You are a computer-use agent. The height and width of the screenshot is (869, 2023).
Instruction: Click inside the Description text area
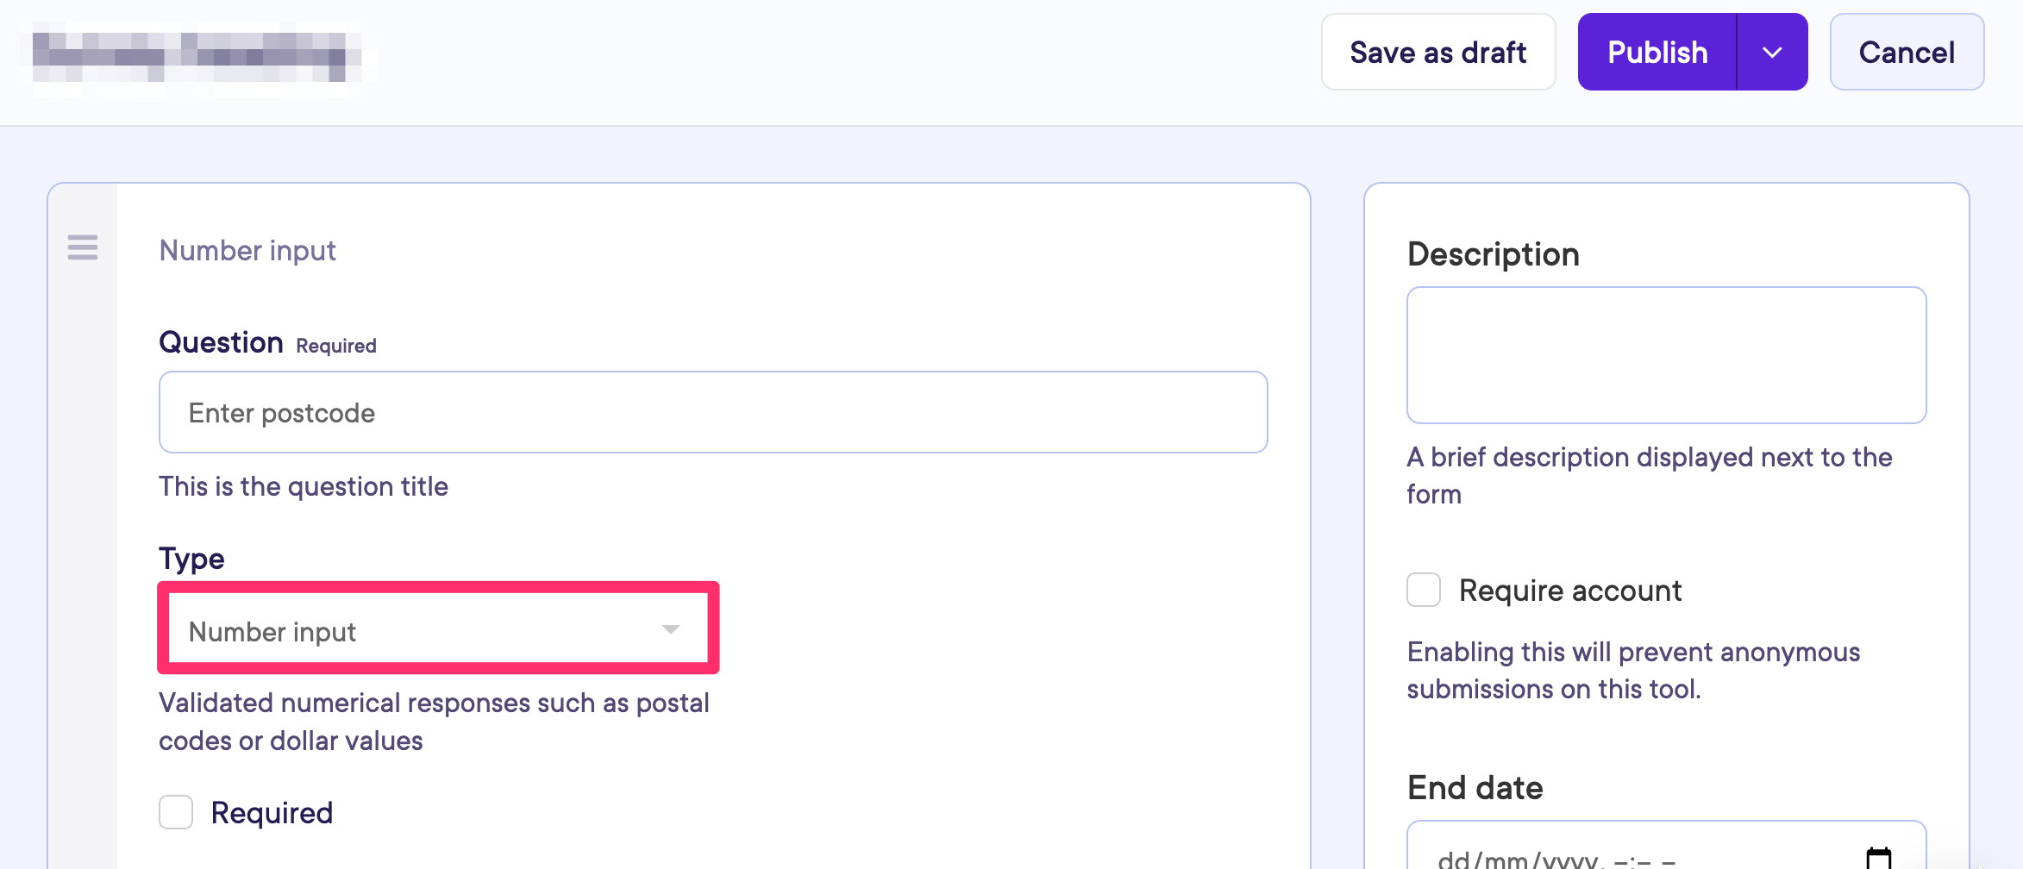1666,355
